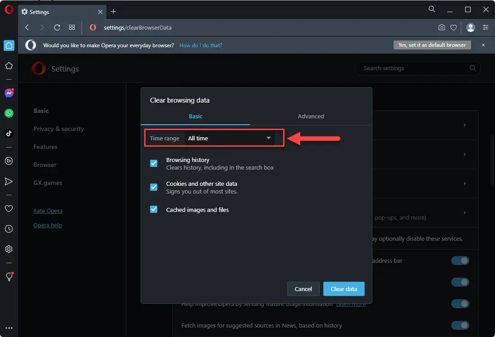Click the snapshot camera icon

click(442, 27)
